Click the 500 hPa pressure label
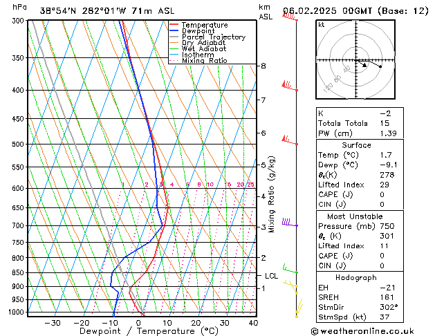Image resolution: width=435 pixels, height=336 pixels. 19,144
